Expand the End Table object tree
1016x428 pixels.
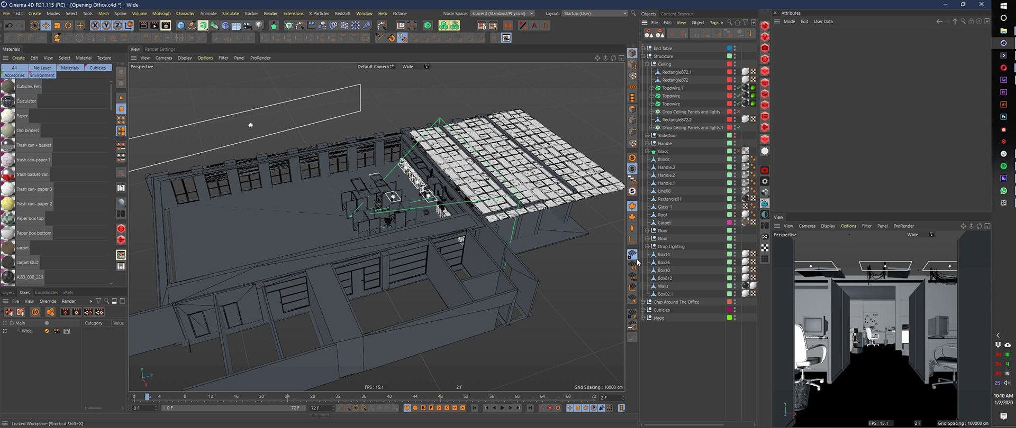(643, 48)
